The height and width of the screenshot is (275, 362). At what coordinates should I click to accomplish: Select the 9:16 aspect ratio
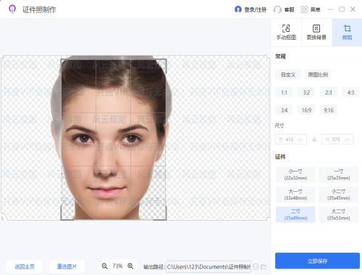coord(329,110)
